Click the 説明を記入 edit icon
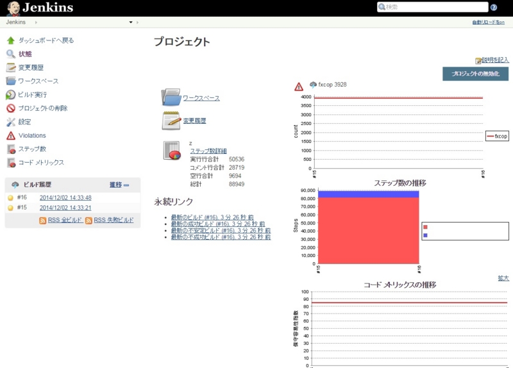The image size is (513, 368). click(x=478, y=60)
